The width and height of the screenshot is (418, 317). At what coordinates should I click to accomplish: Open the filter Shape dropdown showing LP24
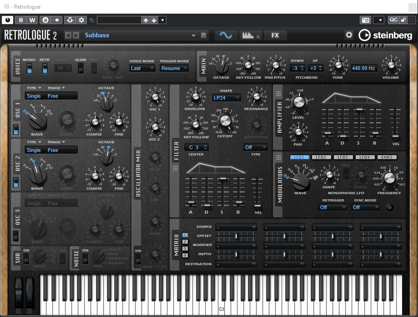coord(226,97)
